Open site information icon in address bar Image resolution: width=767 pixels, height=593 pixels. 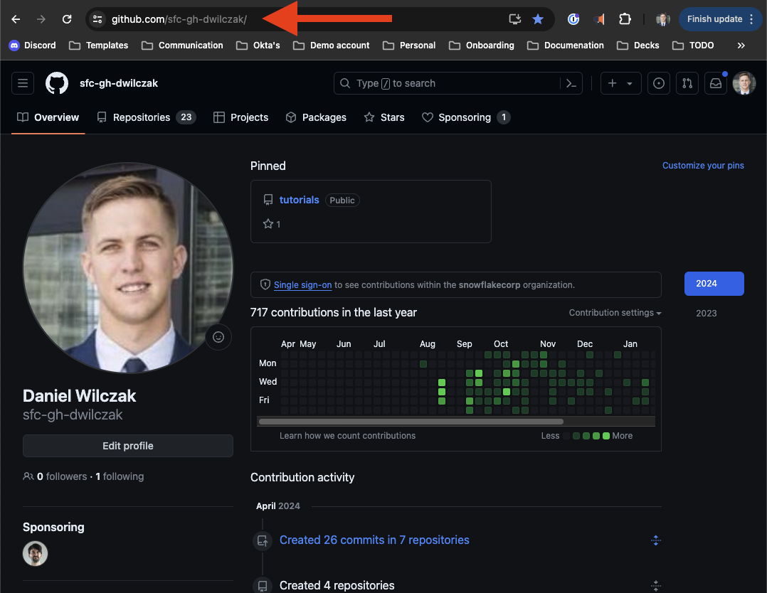coord(97,19)
